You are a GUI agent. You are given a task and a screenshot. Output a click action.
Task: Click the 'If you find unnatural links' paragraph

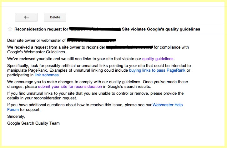pos(95,93)
